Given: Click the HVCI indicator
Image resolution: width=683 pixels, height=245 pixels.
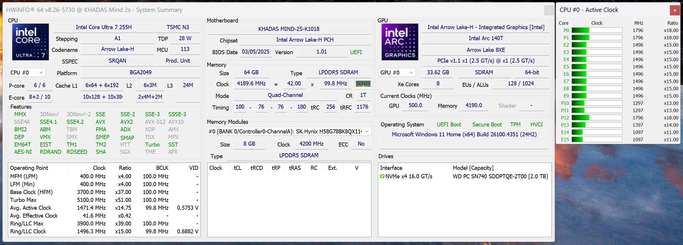Looking at the screenshot, I should pos(536,125).
